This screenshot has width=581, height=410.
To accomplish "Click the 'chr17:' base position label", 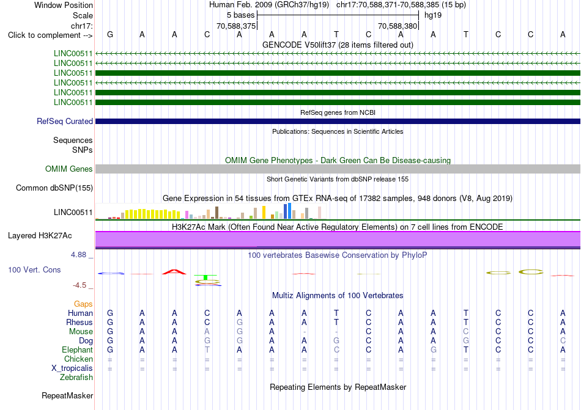I will pos(81,26).
